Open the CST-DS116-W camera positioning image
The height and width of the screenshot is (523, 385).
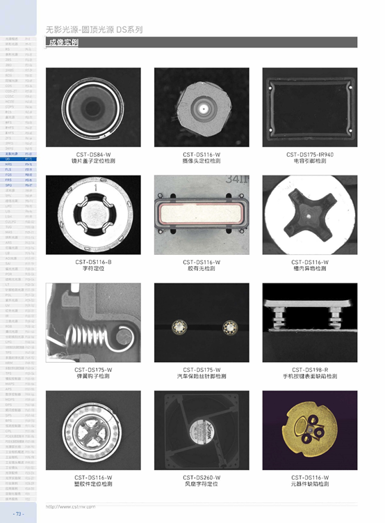coord(202,107)
